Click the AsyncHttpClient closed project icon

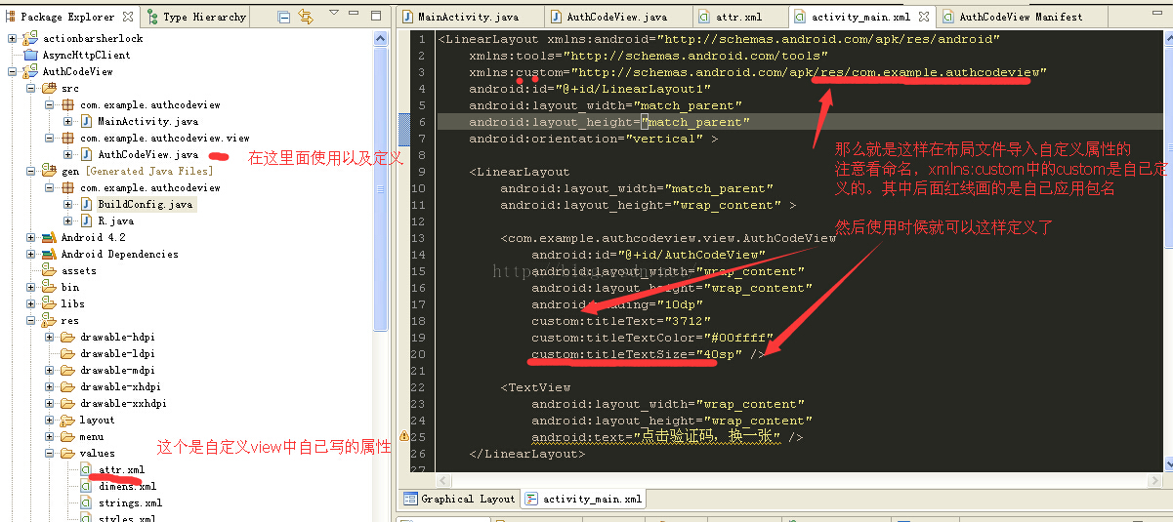click(x=30, y=55)
